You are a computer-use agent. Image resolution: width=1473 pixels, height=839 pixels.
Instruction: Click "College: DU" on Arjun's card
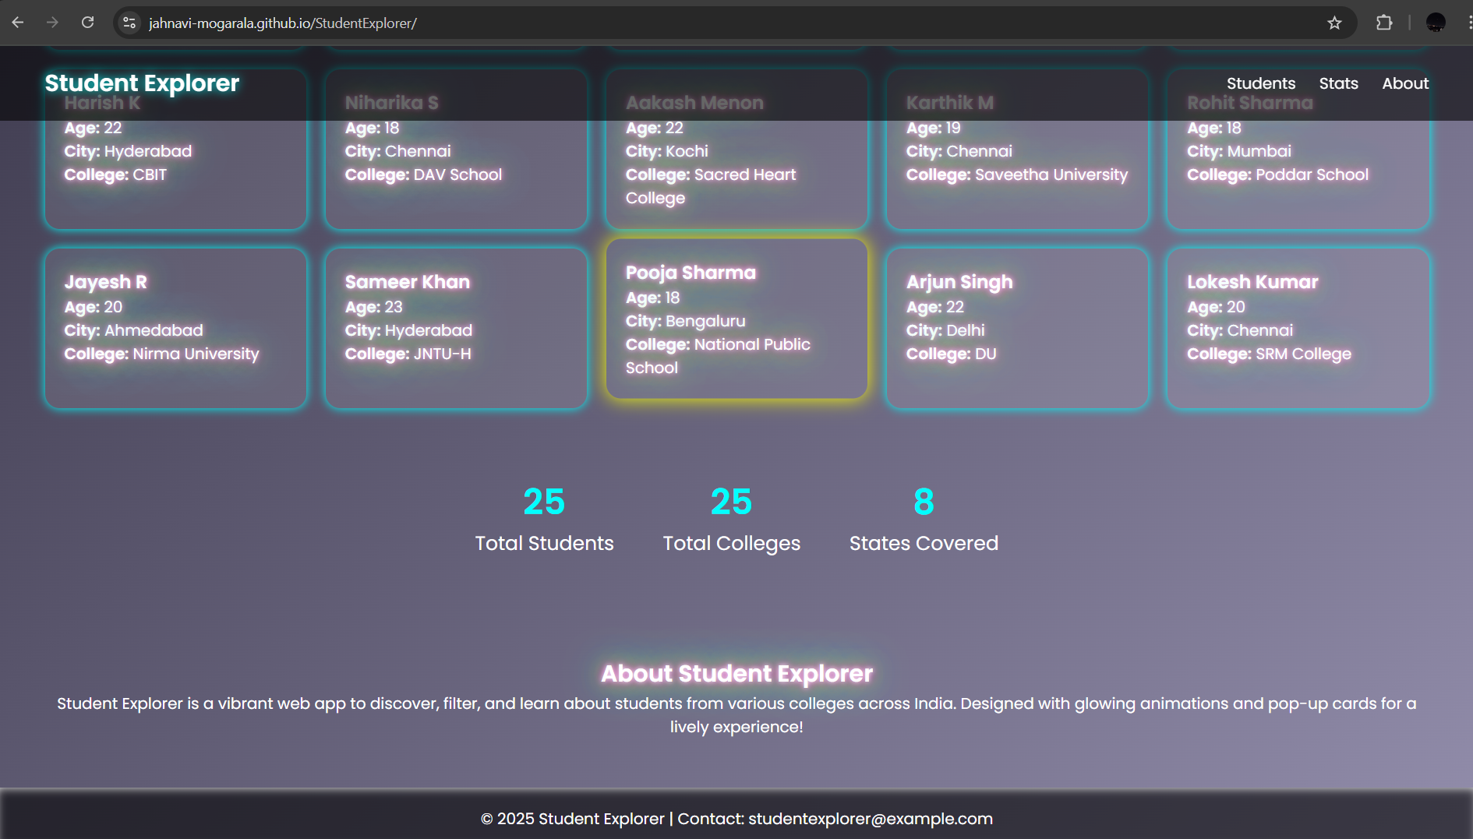[951, 354]
